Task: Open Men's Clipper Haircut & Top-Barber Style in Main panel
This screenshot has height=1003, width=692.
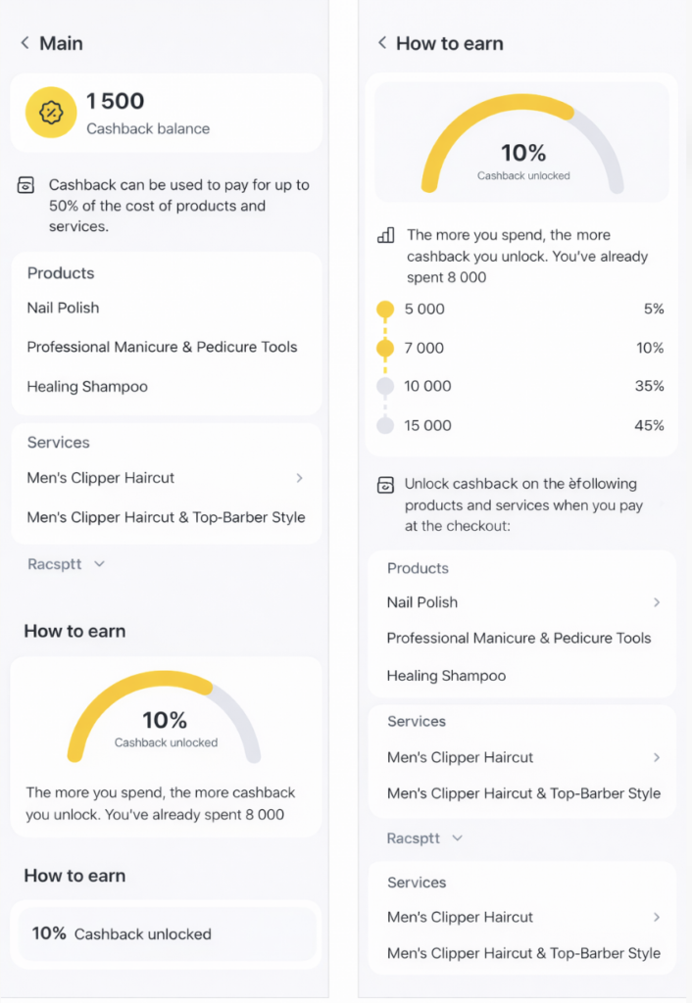Action: [x=166, y=517]
